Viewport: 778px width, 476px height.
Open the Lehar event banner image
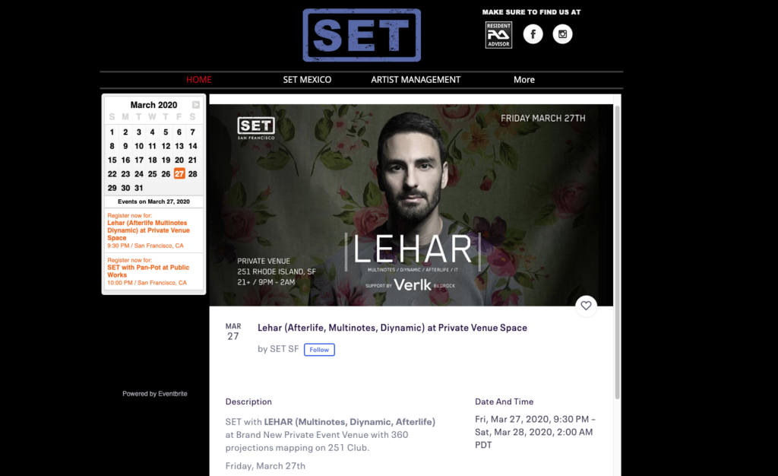coord(411,205)
